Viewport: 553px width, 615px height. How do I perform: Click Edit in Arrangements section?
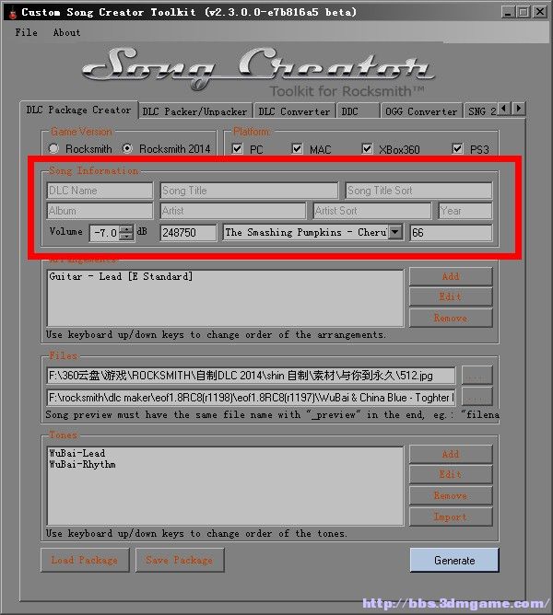tap(451, 296)
